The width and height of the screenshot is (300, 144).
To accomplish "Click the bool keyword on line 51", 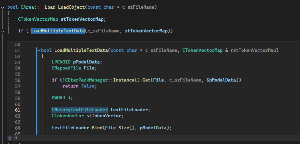I will tap(46, 50).
